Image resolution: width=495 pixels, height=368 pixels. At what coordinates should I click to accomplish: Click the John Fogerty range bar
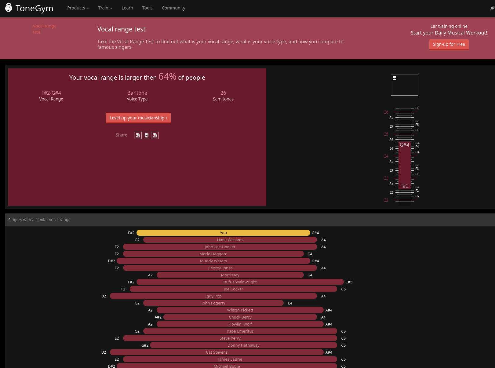coord(213,303)
